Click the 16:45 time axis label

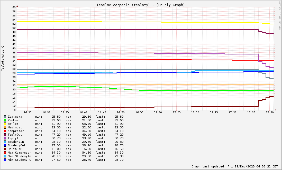pos(102,112)
